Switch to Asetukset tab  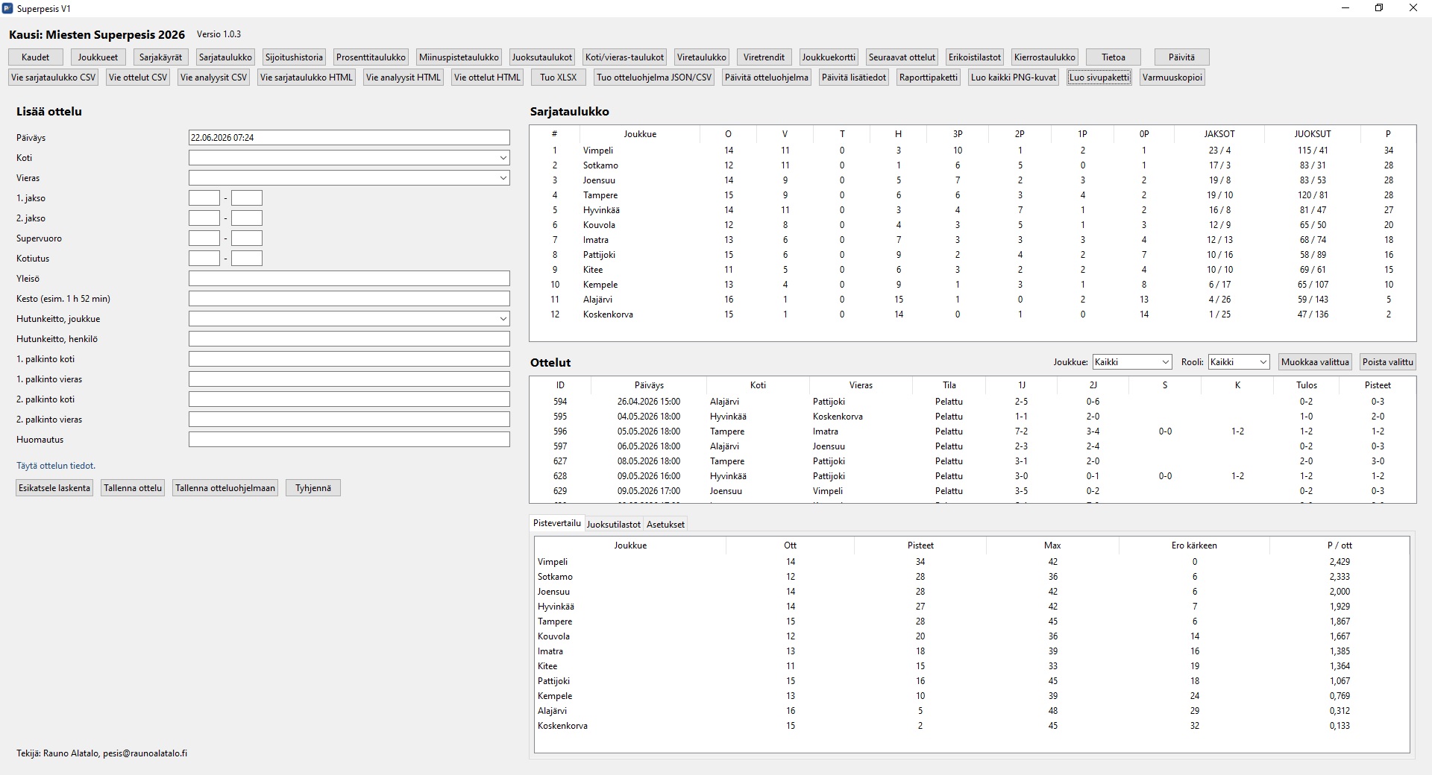pyautogui.click(x=665, y=525)
